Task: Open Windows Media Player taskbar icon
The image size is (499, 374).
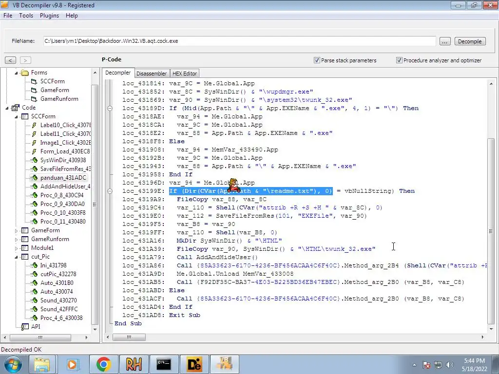Action: point(72,364)
